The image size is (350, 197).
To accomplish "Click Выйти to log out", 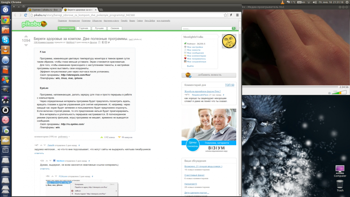I will 190,66.
